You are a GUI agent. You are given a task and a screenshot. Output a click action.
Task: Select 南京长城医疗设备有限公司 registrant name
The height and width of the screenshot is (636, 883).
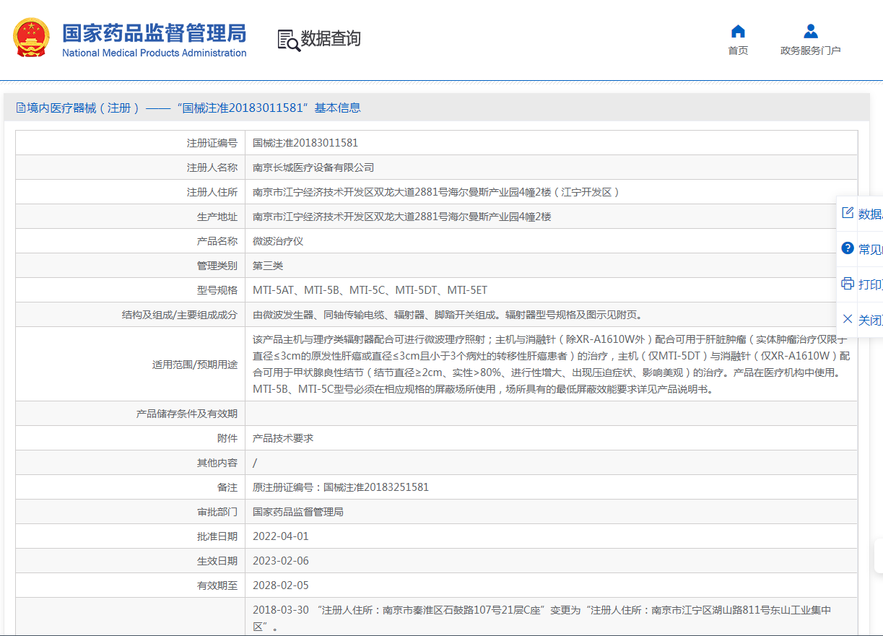(x=313, y=167)
